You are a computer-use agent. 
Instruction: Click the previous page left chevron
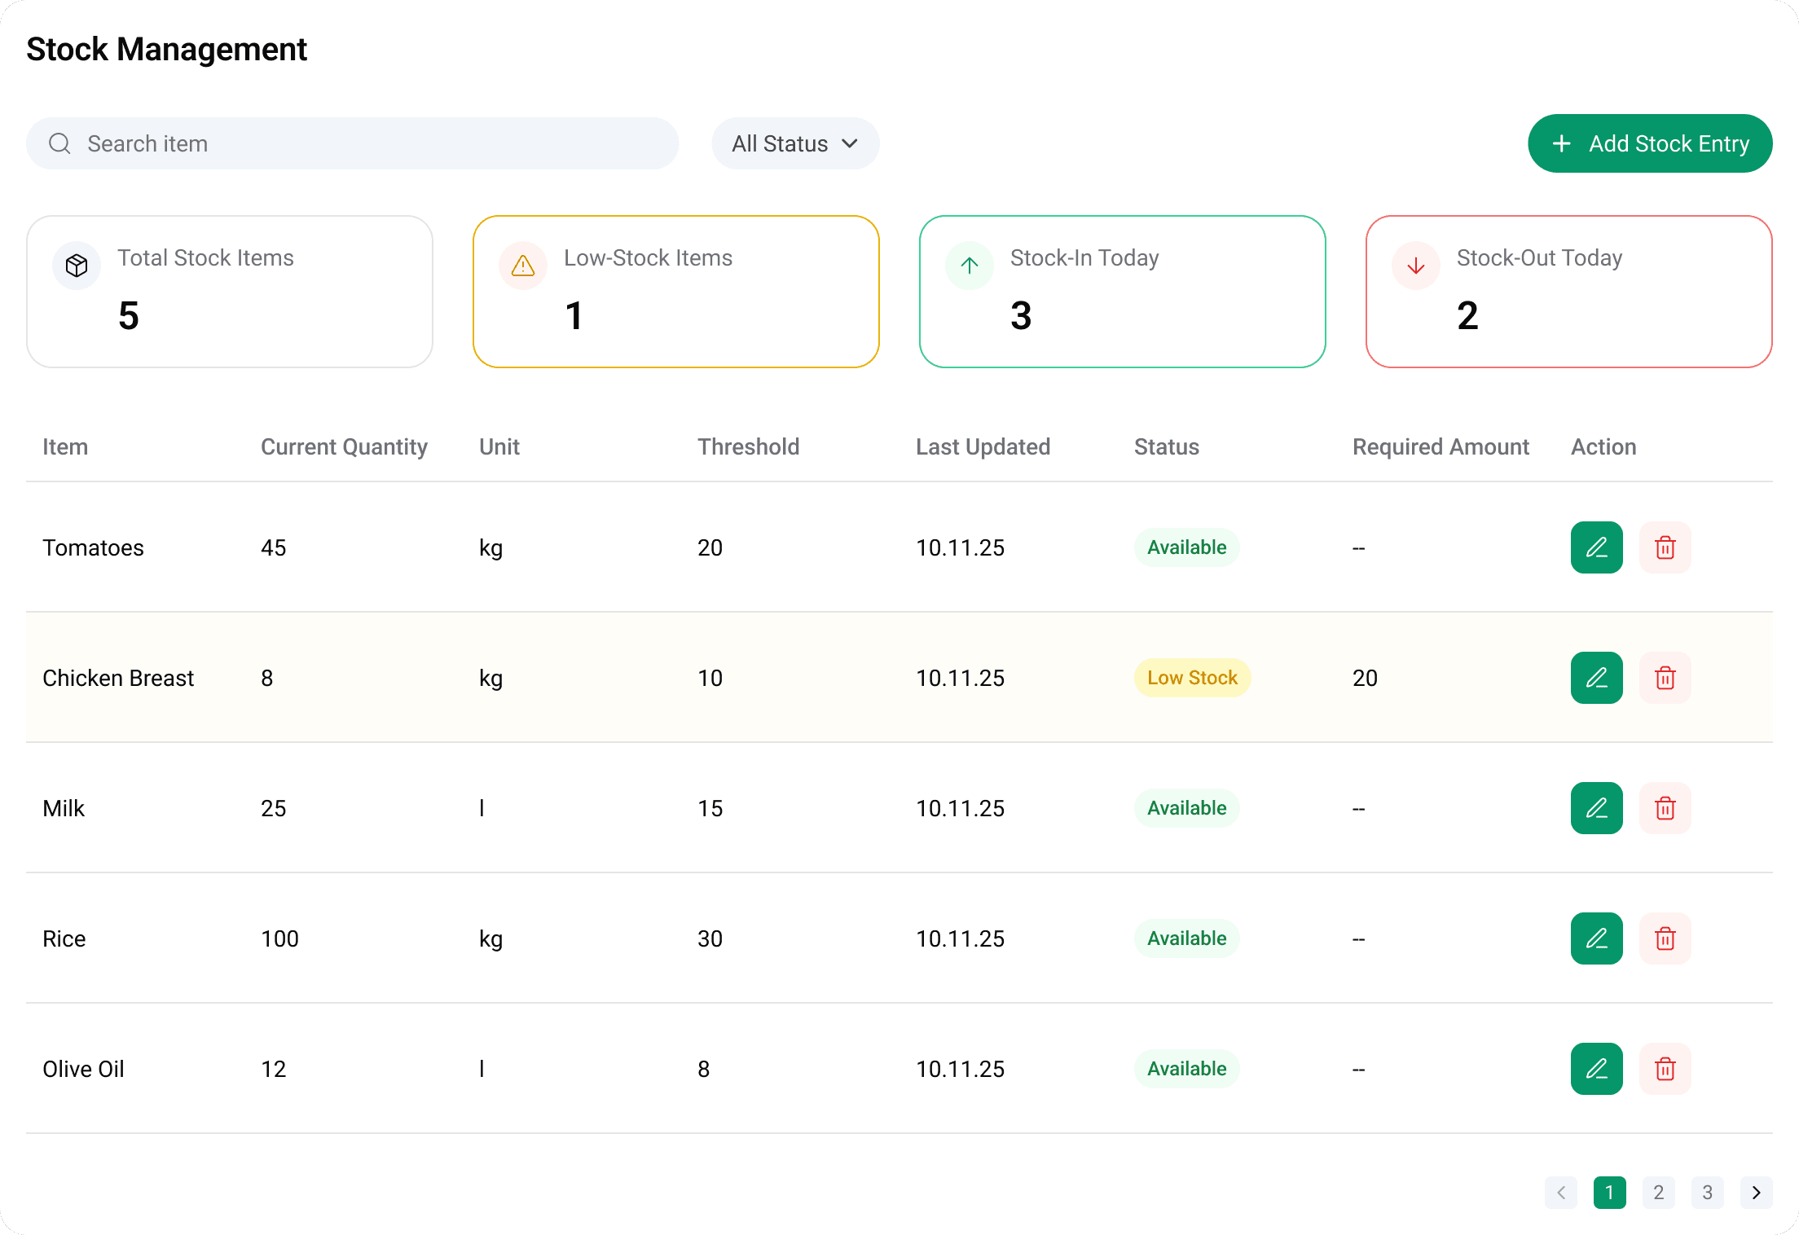click(x=1560, y=1193)
